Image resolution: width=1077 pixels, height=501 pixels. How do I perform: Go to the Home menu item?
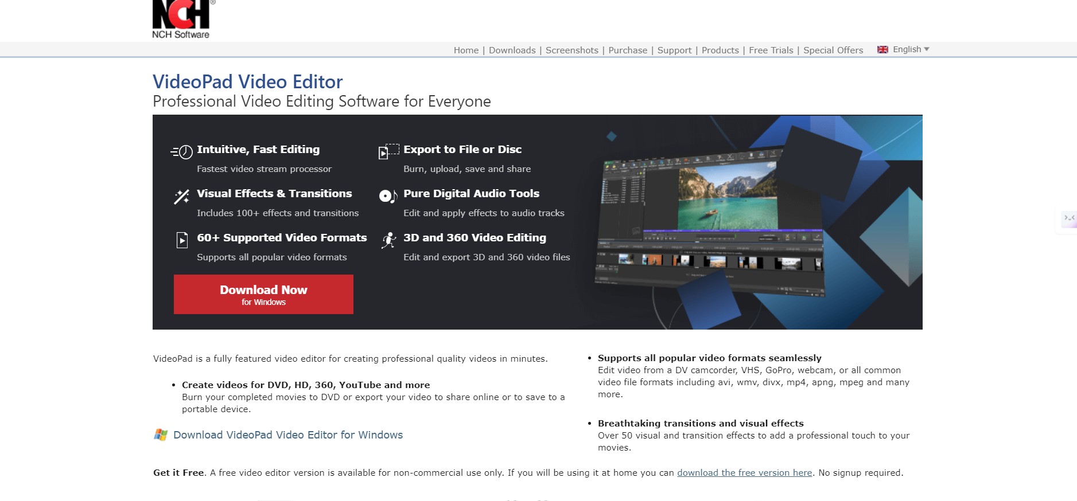(466, 50)
